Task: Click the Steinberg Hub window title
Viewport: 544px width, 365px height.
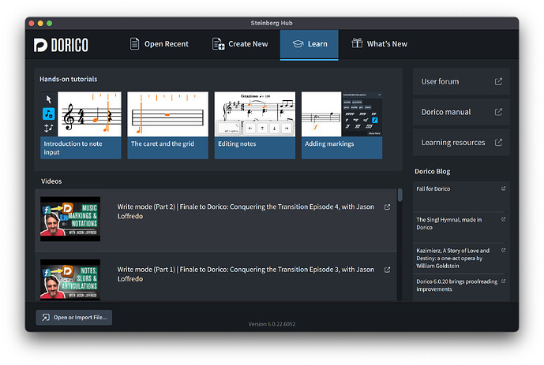Action: point(272,23)
